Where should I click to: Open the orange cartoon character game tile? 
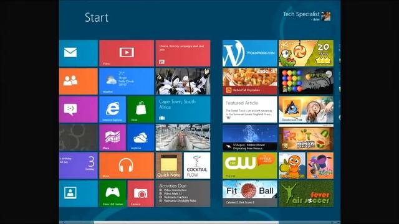click(292, 166)
